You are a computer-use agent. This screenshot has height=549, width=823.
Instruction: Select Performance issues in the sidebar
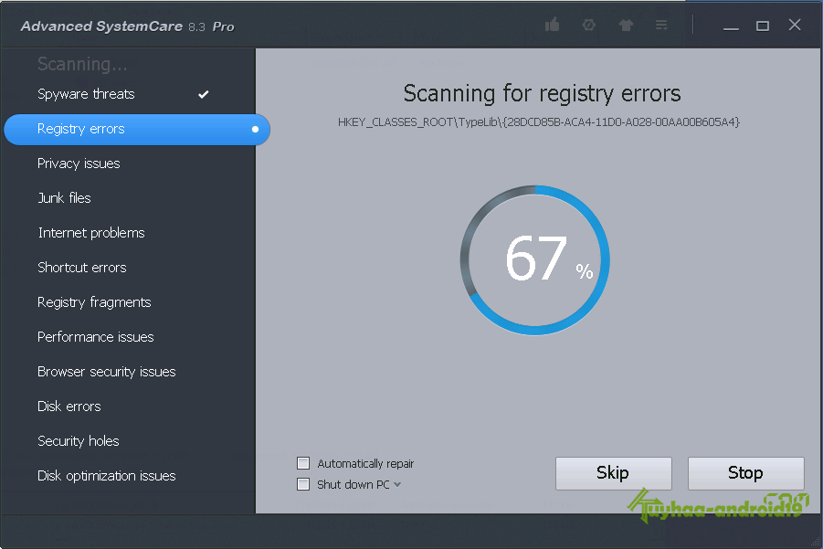[96, 337]
